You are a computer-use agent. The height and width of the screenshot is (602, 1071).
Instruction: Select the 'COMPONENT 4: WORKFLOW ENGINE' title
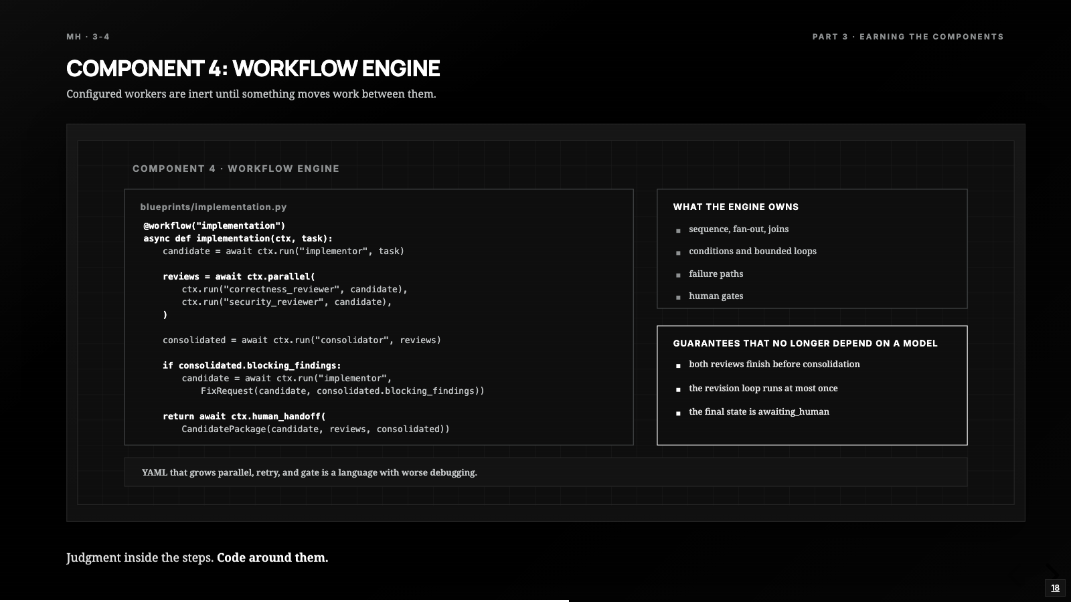253,68
